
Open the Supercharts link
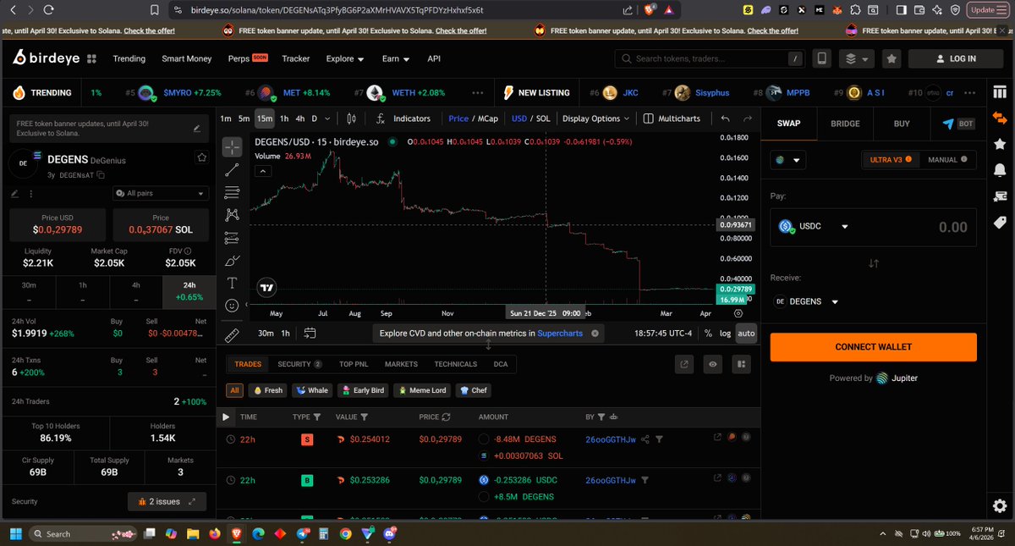click(x=560, y=334)
